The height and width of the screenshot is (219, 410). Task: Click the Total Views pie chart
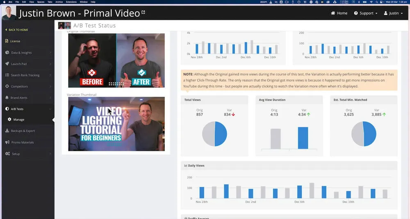click(214, 134)
